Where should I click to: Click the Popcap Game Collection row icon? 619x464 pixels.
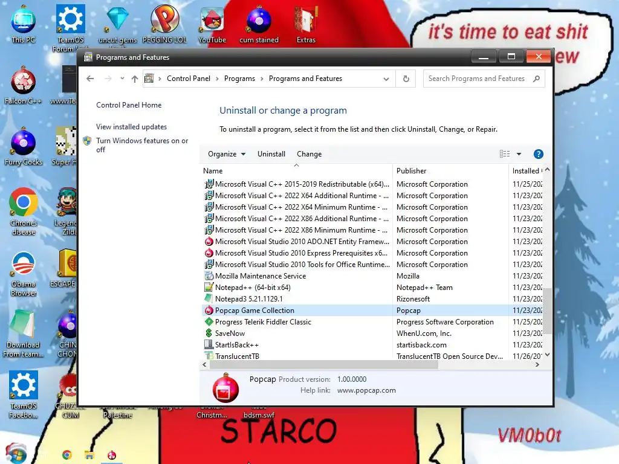pyautogui.click(x=209, y=310)
